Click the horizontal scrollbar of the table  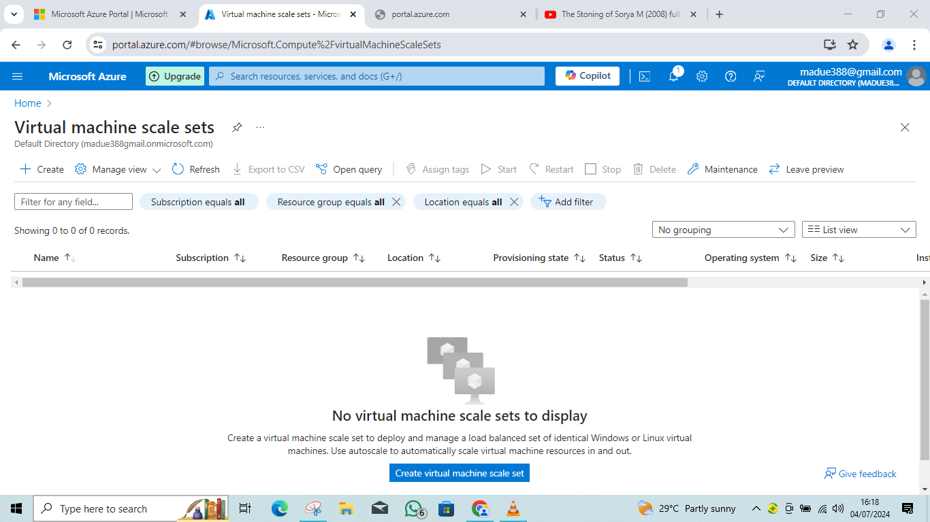[x=355, y=282]
